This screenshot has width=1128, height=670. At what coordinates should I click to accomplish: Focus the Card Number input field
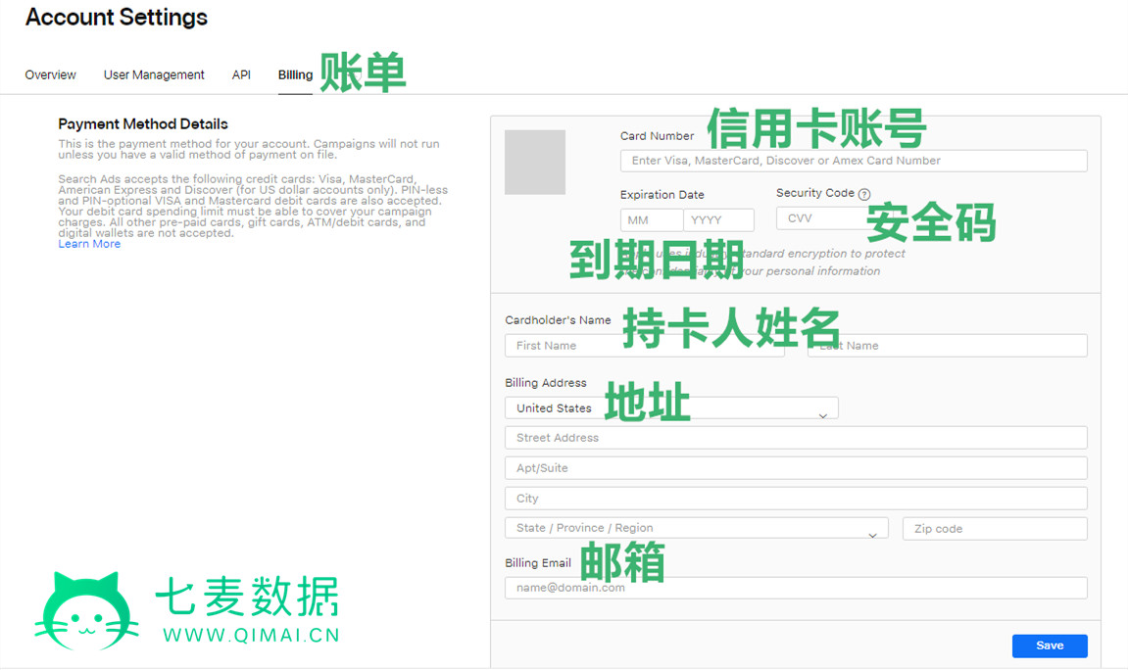(853, 161)
